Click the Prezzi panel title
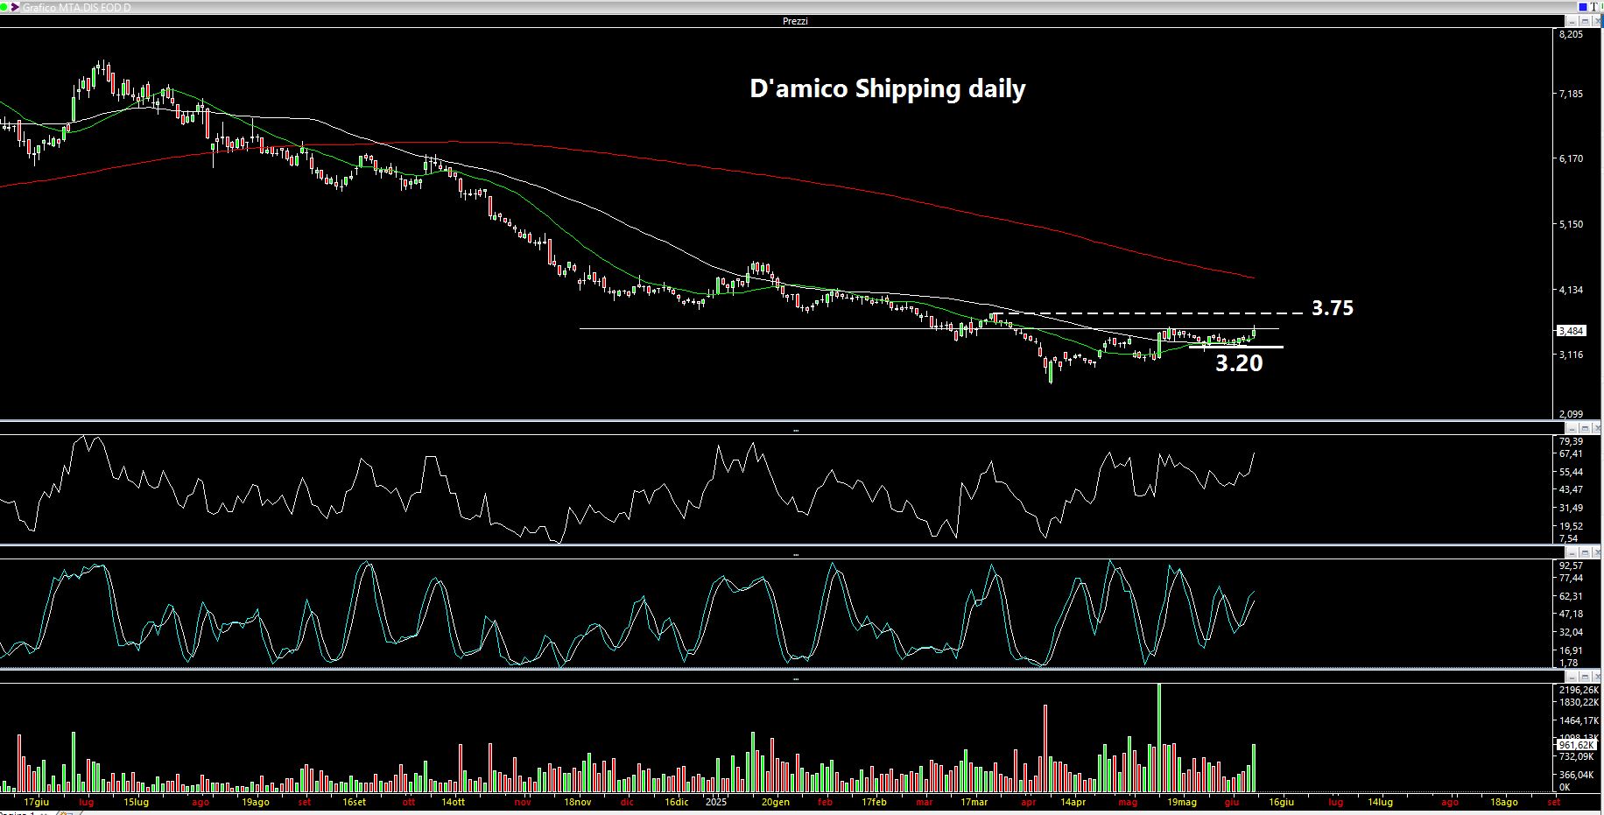Image resolution: width=1604 pixels, height=815 pixels. [795, 21]
